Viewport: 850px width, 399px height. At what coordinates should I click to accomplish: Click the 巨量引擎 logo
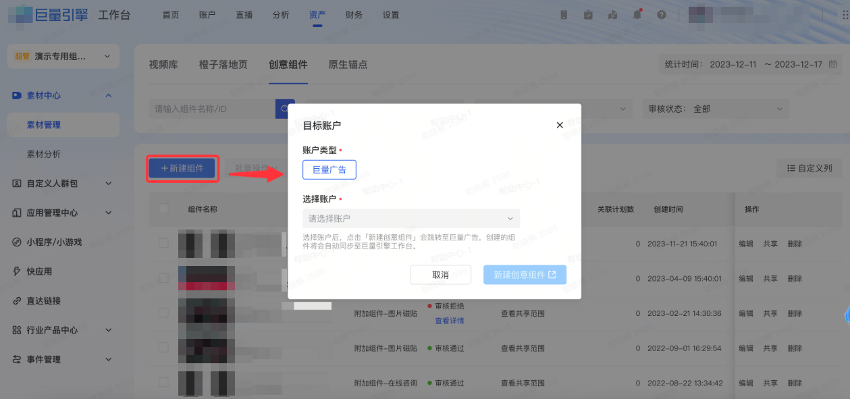pyautogui.click(x=49, y=14)
